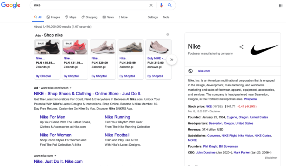Switch to the News tab
This screenshot has width=286, height=166.
click(108, 17)
